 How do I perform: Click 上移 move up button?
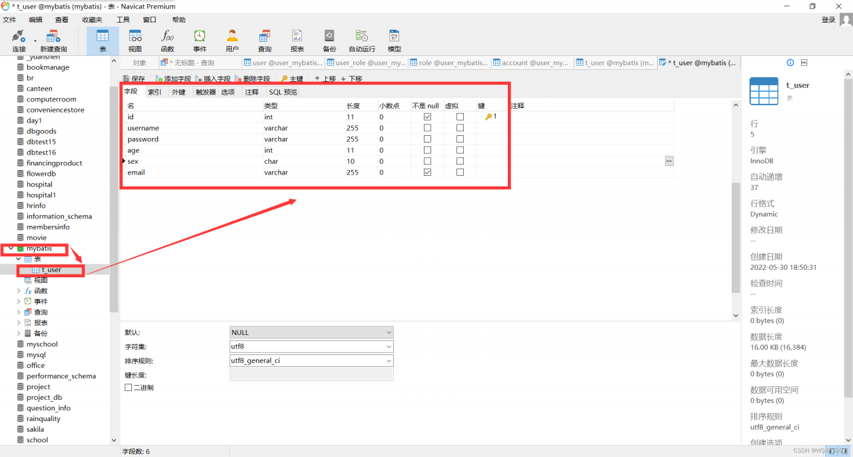[325, 79]
